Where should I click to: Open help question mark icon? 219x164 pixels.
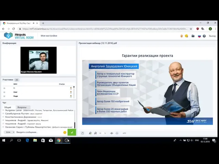tap(204, 36)
